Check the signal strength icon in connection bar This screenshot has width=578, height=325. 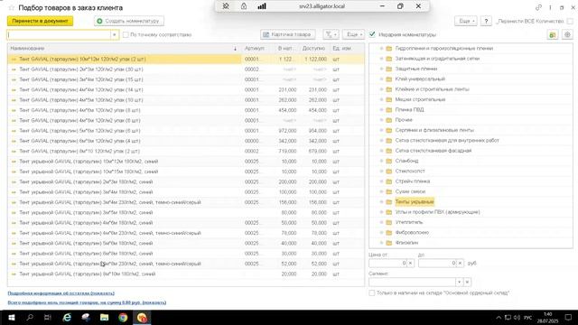pos(262,6)
